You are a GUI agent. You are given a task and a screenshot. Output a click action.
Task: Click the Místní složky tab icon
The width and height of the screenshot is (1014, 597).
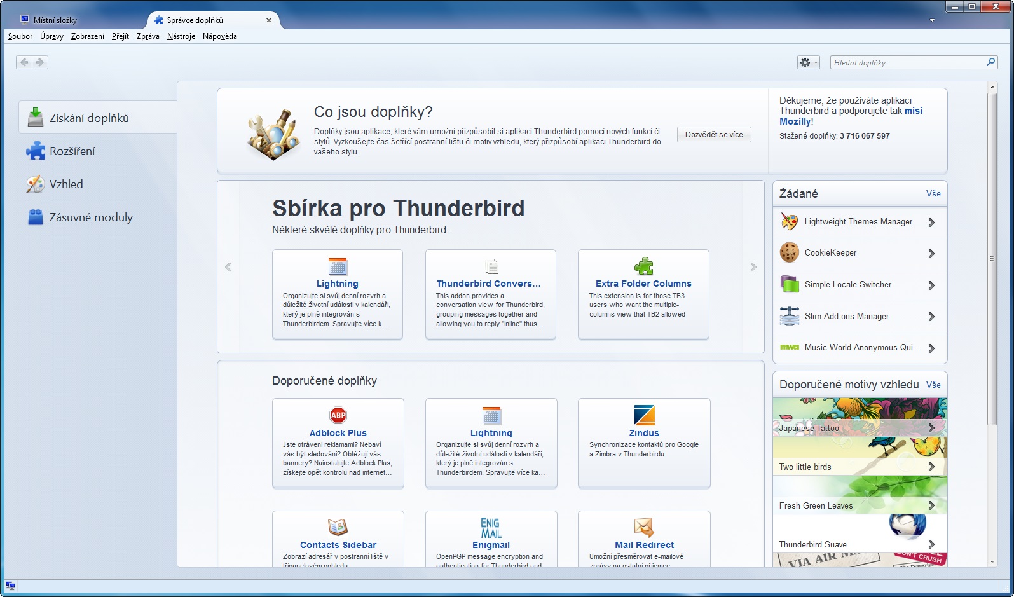click(25, 20)
